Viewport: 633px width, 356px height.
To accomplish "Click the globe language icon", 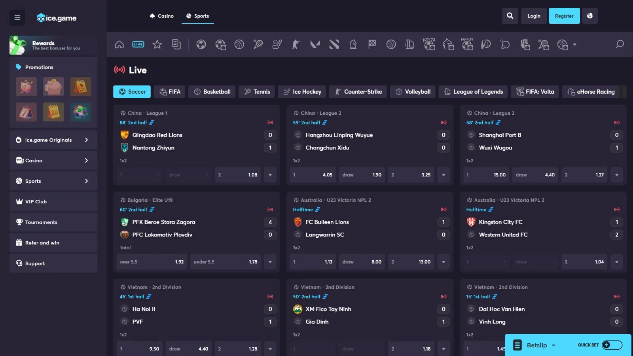I will 589,16.
